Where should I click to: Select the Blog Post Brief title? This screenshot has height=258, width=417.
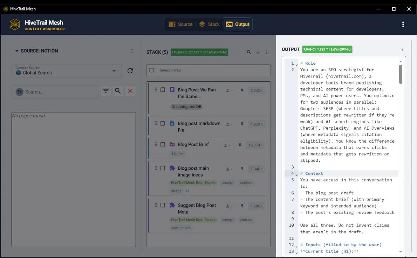193,144
